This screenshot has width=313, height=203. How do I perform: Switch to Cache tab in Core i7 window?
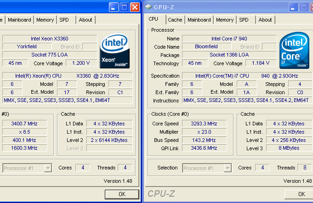point(175,20)
